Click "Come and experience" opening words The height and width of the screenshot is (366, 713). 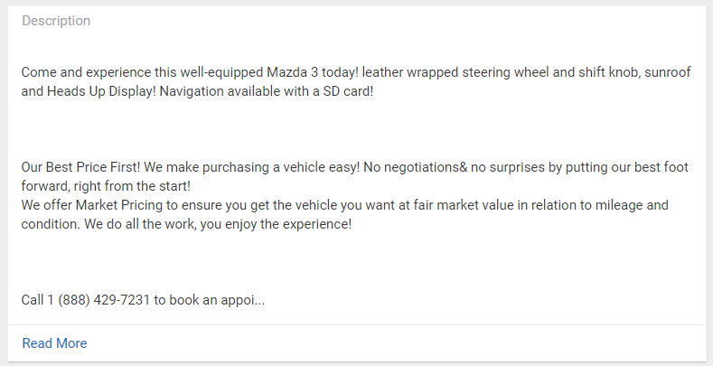[86, 72]
